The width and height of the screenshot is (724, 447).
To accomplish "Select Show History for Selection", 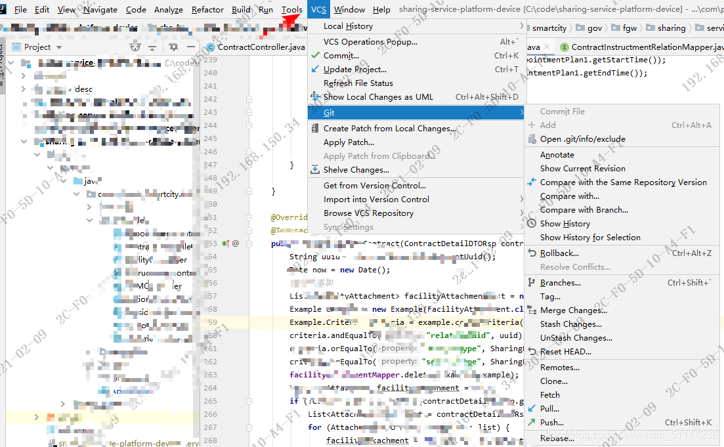I will [624, 238].
